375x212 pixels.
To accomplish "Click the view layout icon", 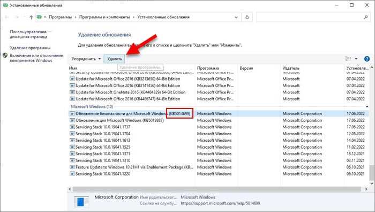I will click(348, 59).
